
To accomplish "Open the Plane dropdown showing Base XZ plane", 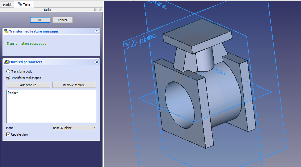I will click(x=74, y=128).
